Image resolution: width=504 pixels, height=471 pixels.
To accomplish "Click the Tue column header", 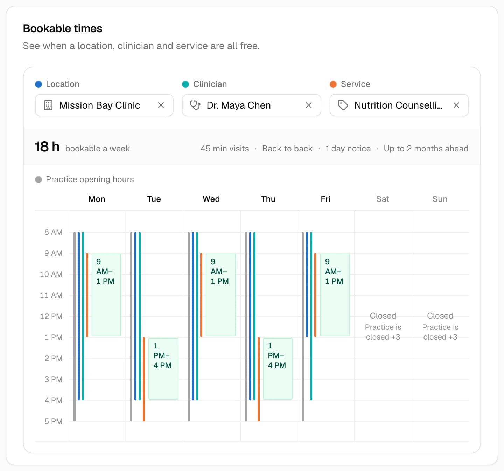I will 154,199.
